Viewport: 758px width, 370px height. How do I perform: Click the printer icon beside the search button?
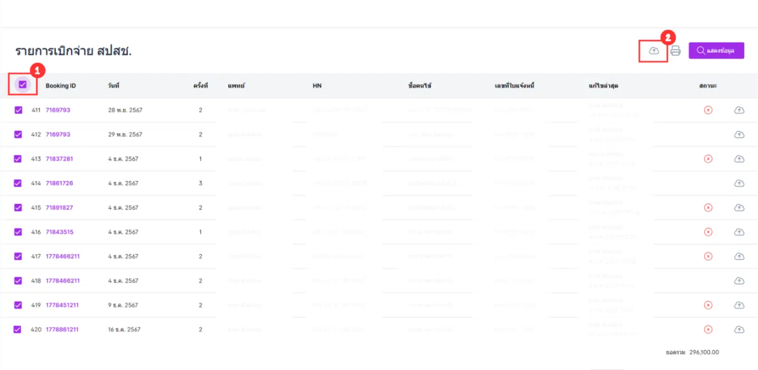point(675,51)
